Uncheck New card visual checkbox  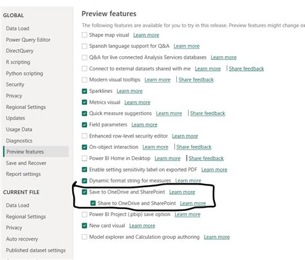[x=84, y=226]
